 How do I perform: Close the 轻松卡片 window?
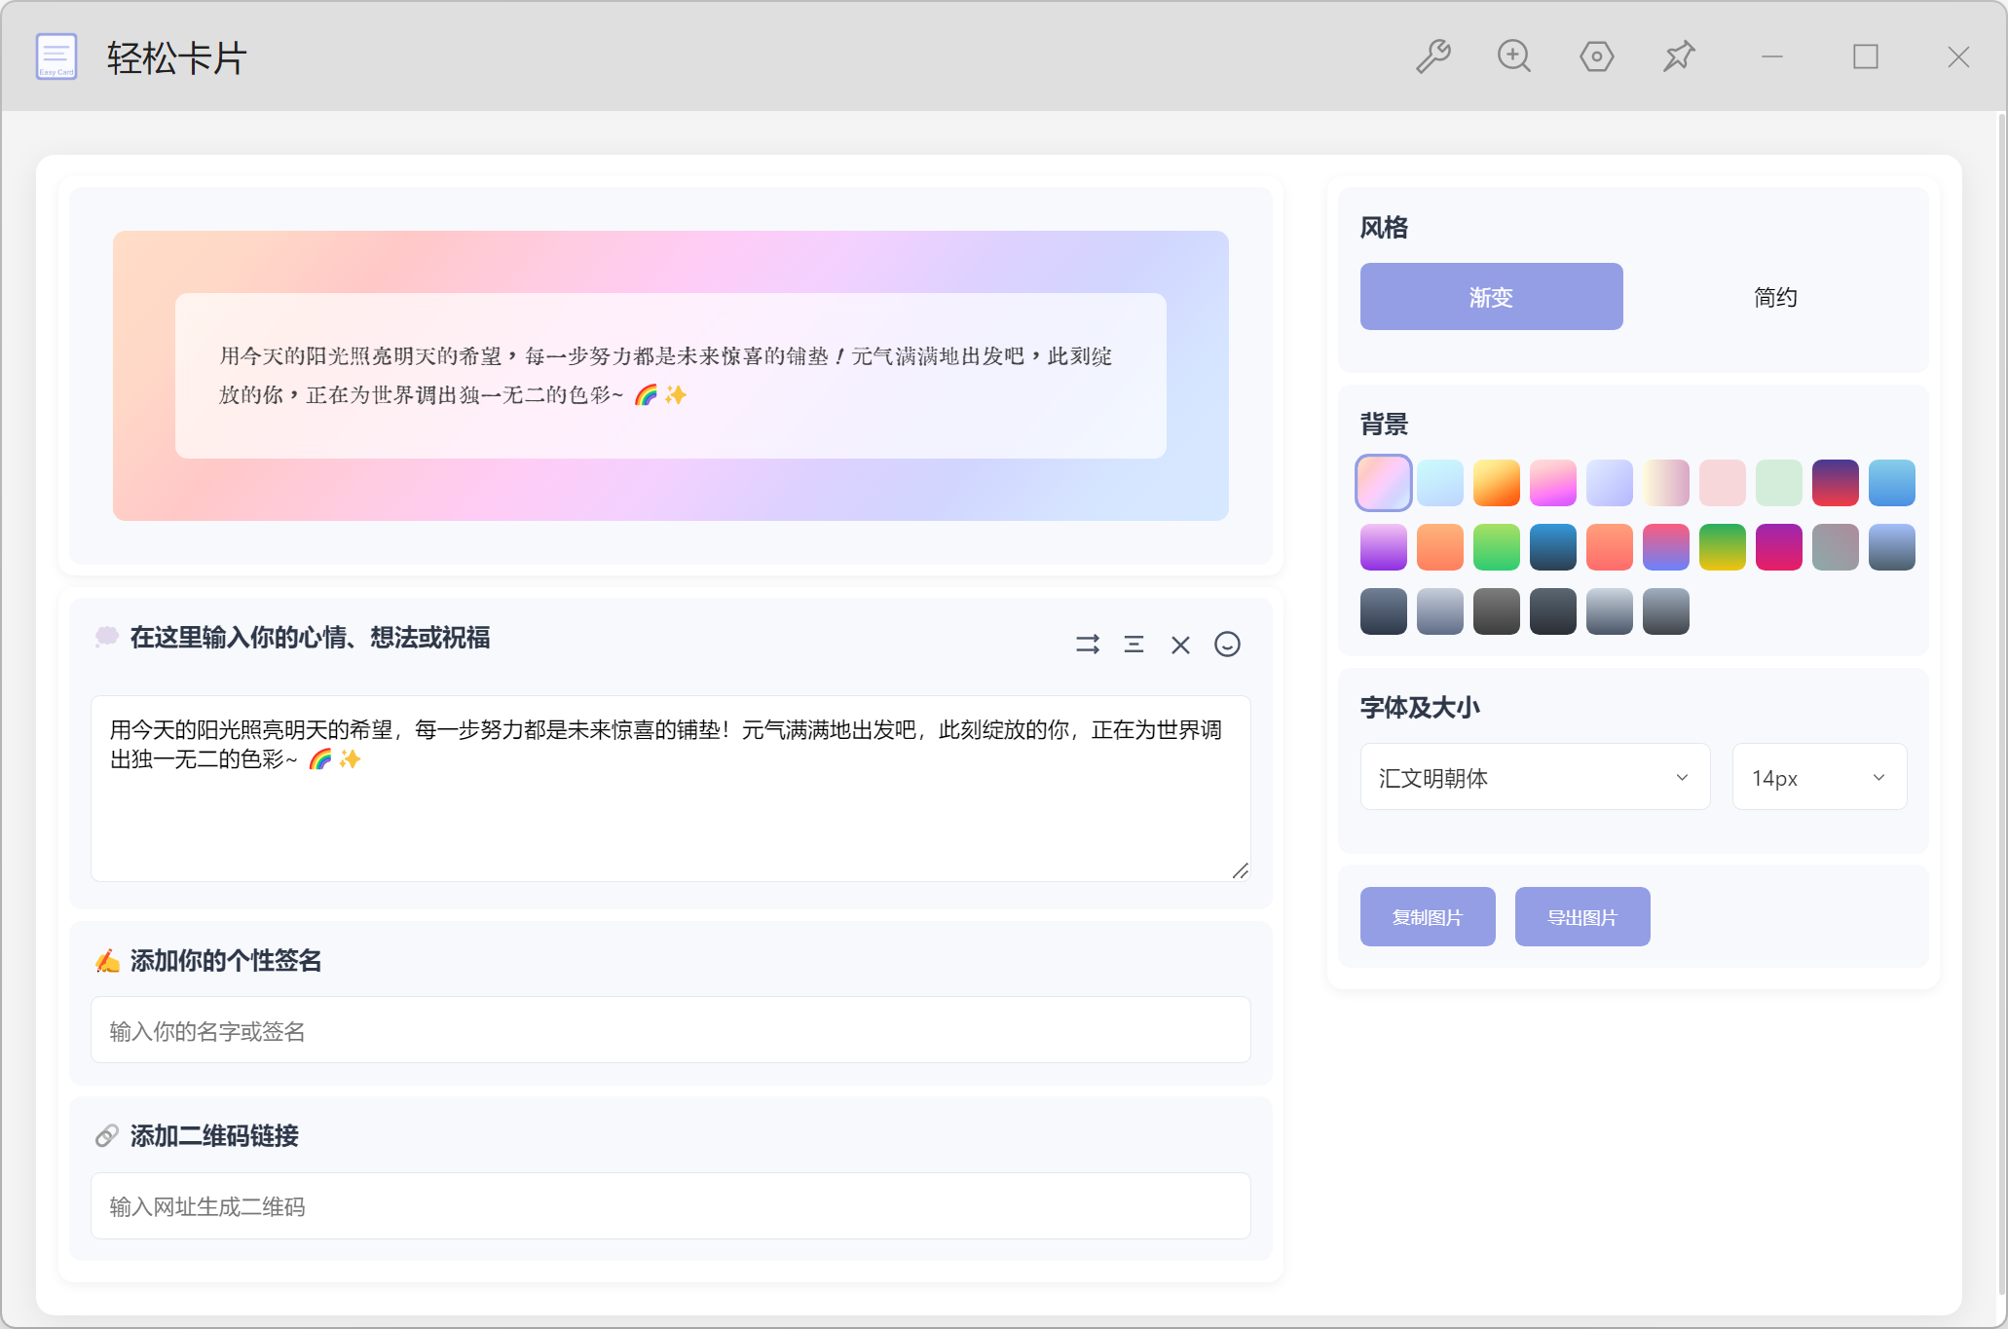click(1959, 56)
